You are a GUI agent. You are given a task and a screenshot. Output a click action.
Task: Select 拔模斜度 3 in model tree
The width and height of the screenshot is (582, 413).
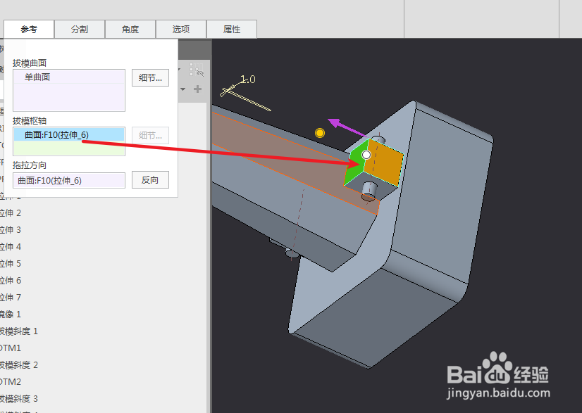click(x=19, y=398)
